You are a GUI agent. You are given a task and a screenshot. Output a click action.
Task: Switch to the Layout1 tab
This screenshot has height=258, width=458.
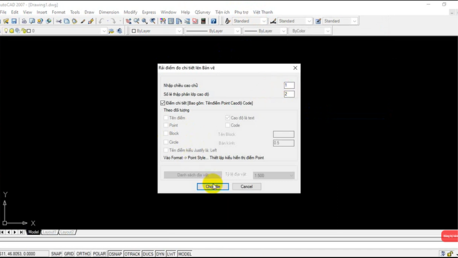pos(49,232)
